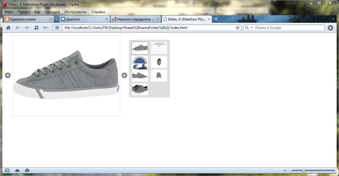Viewport: 339px width, 176px height.
Task: Close the Одноклассники tab
Action: click(51, 19)
